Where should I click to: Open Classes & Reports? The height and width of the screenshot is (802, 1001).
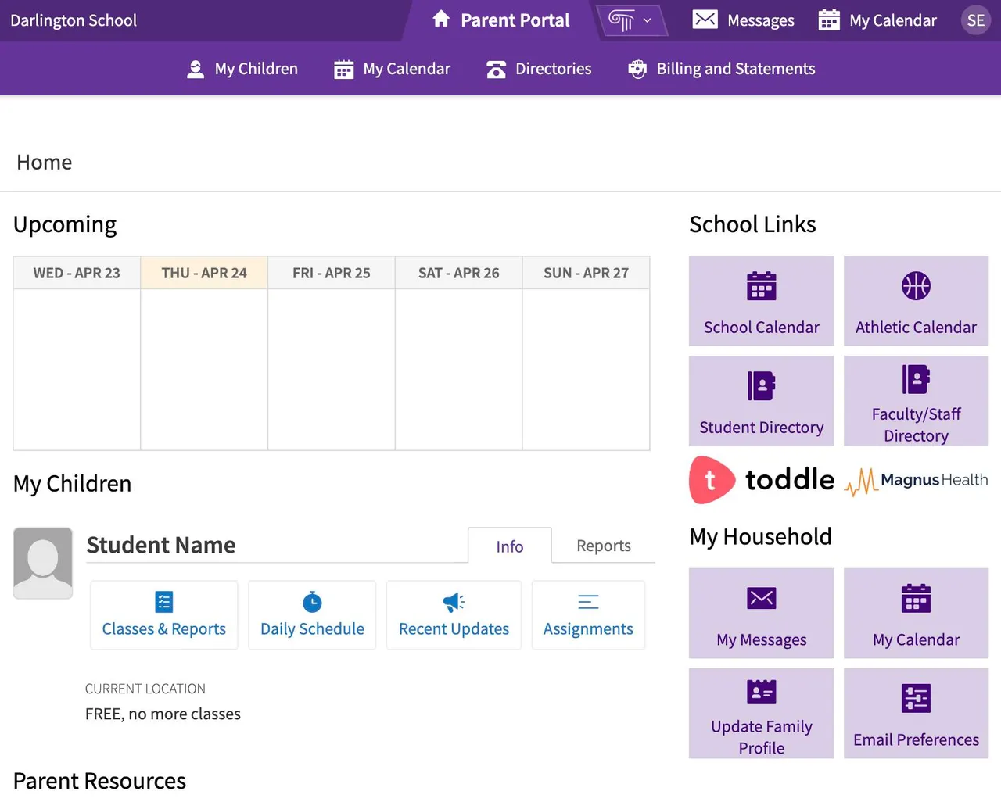coord(164,615)
